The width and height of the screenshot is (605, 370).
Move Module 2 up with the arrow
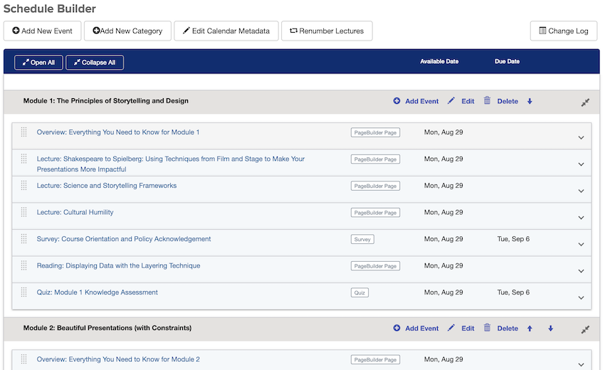click(530, 328)
